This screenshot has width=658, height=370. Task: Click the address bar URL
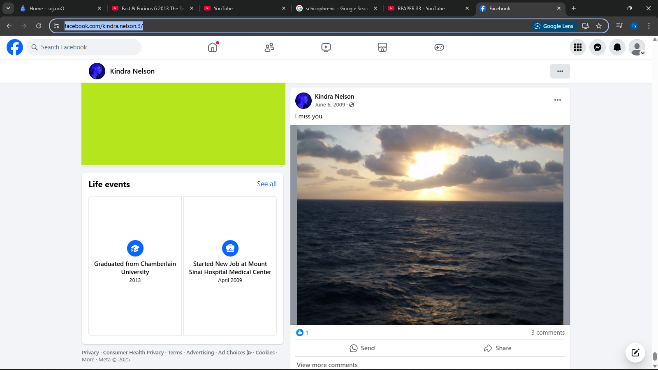[x=104, y=26]
